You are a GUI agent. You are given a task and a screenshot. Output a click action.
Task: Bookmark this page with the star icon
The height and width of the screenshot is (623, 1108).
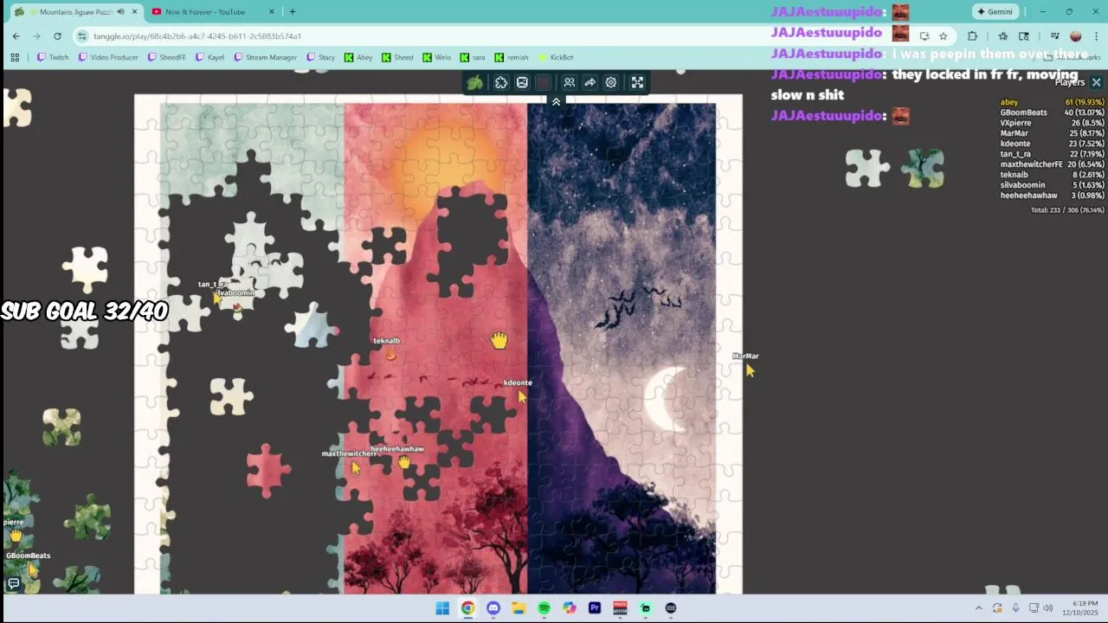coord(943,36)
